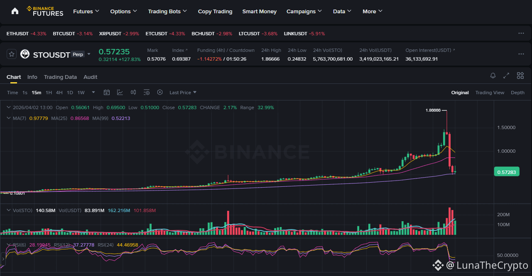
Task: Add STOUSDT to favorites with star icon
Action: (12, 54)
